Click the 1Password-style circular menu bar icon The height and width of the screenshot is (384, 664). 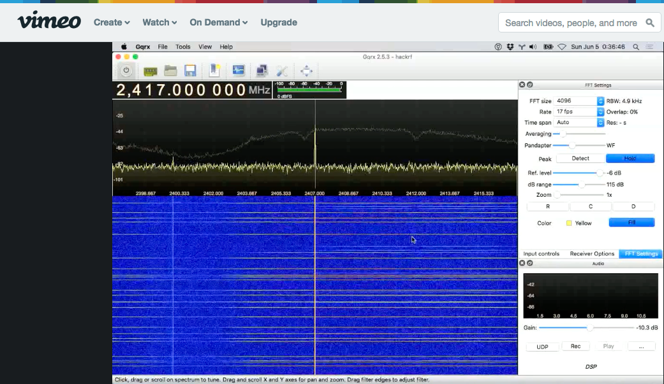click(498, 47)
